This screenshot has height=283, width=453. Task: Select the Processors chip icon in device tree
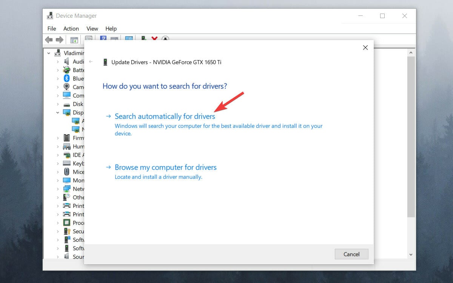(x=67, y=223)
